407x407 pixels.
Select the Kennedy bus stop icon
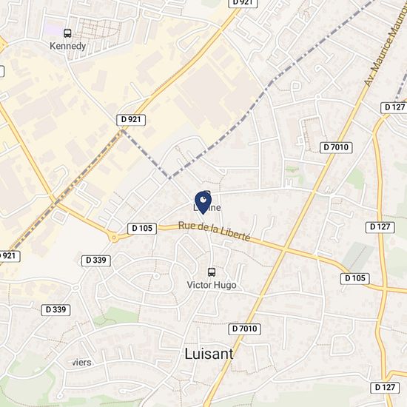tap(67, 33)
